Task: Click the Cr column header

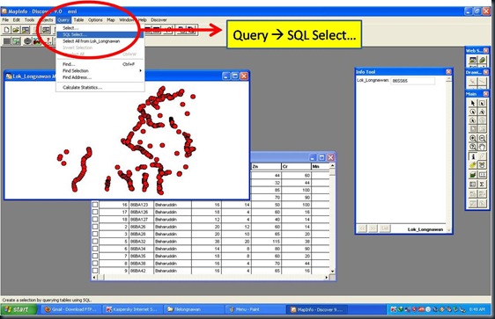Action: tap(296, 166)
